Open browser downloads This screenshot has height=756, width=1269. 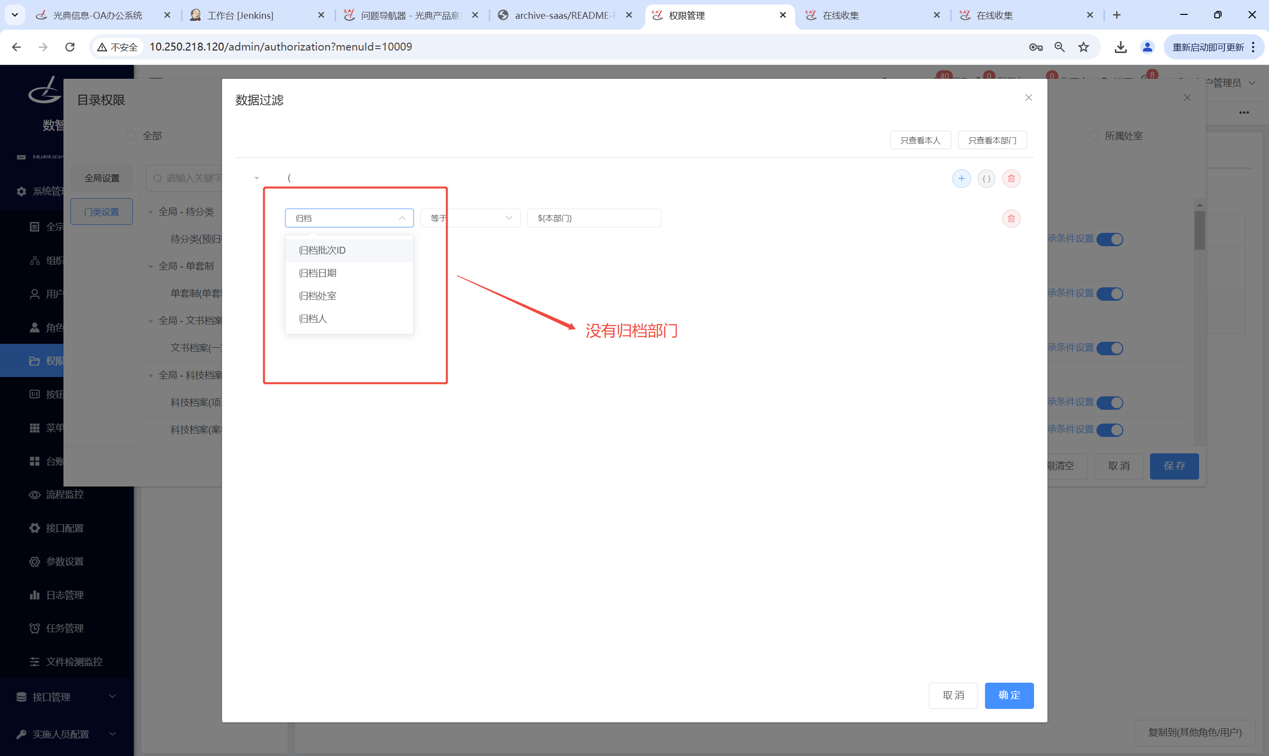[1120, 48]
